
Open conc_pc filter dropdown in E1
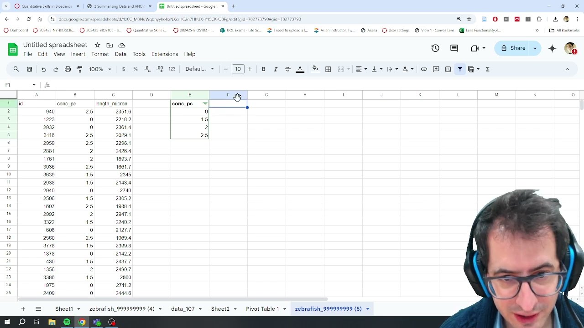tap(205, 104)
